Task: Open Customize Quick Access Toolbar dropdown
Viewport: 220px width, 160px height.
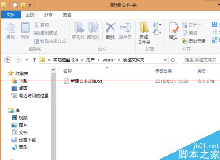Action: [x=30, y=6]
